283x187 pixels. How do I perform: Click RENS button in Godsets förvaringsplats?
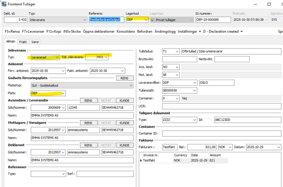point(124,78)
